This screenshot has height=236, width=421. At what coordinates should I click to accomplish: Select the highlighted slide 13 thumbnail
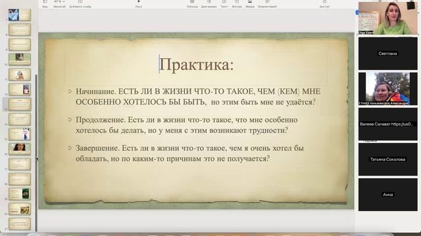click(19, 104)
